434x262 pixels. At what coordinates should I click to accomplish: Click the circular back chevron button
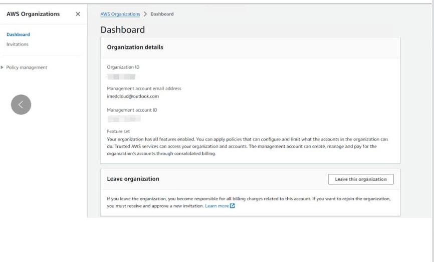(x=21, y=104)
